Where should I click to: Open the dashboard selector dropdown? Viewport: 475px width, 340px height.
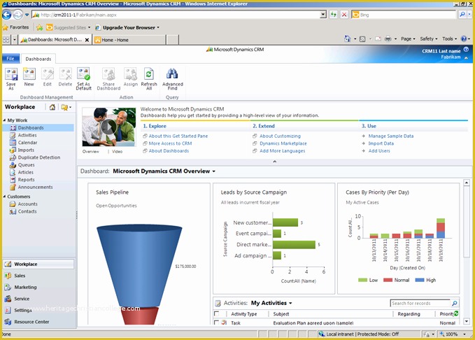click(x=213, y=171)
